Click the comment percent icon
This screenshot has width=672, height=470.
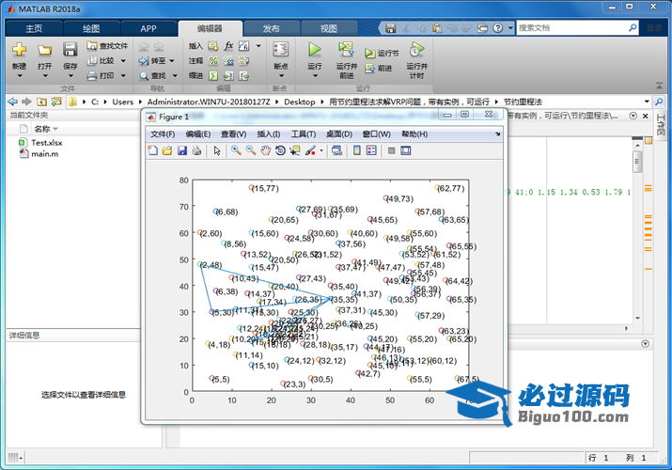[x=213, y=61]
